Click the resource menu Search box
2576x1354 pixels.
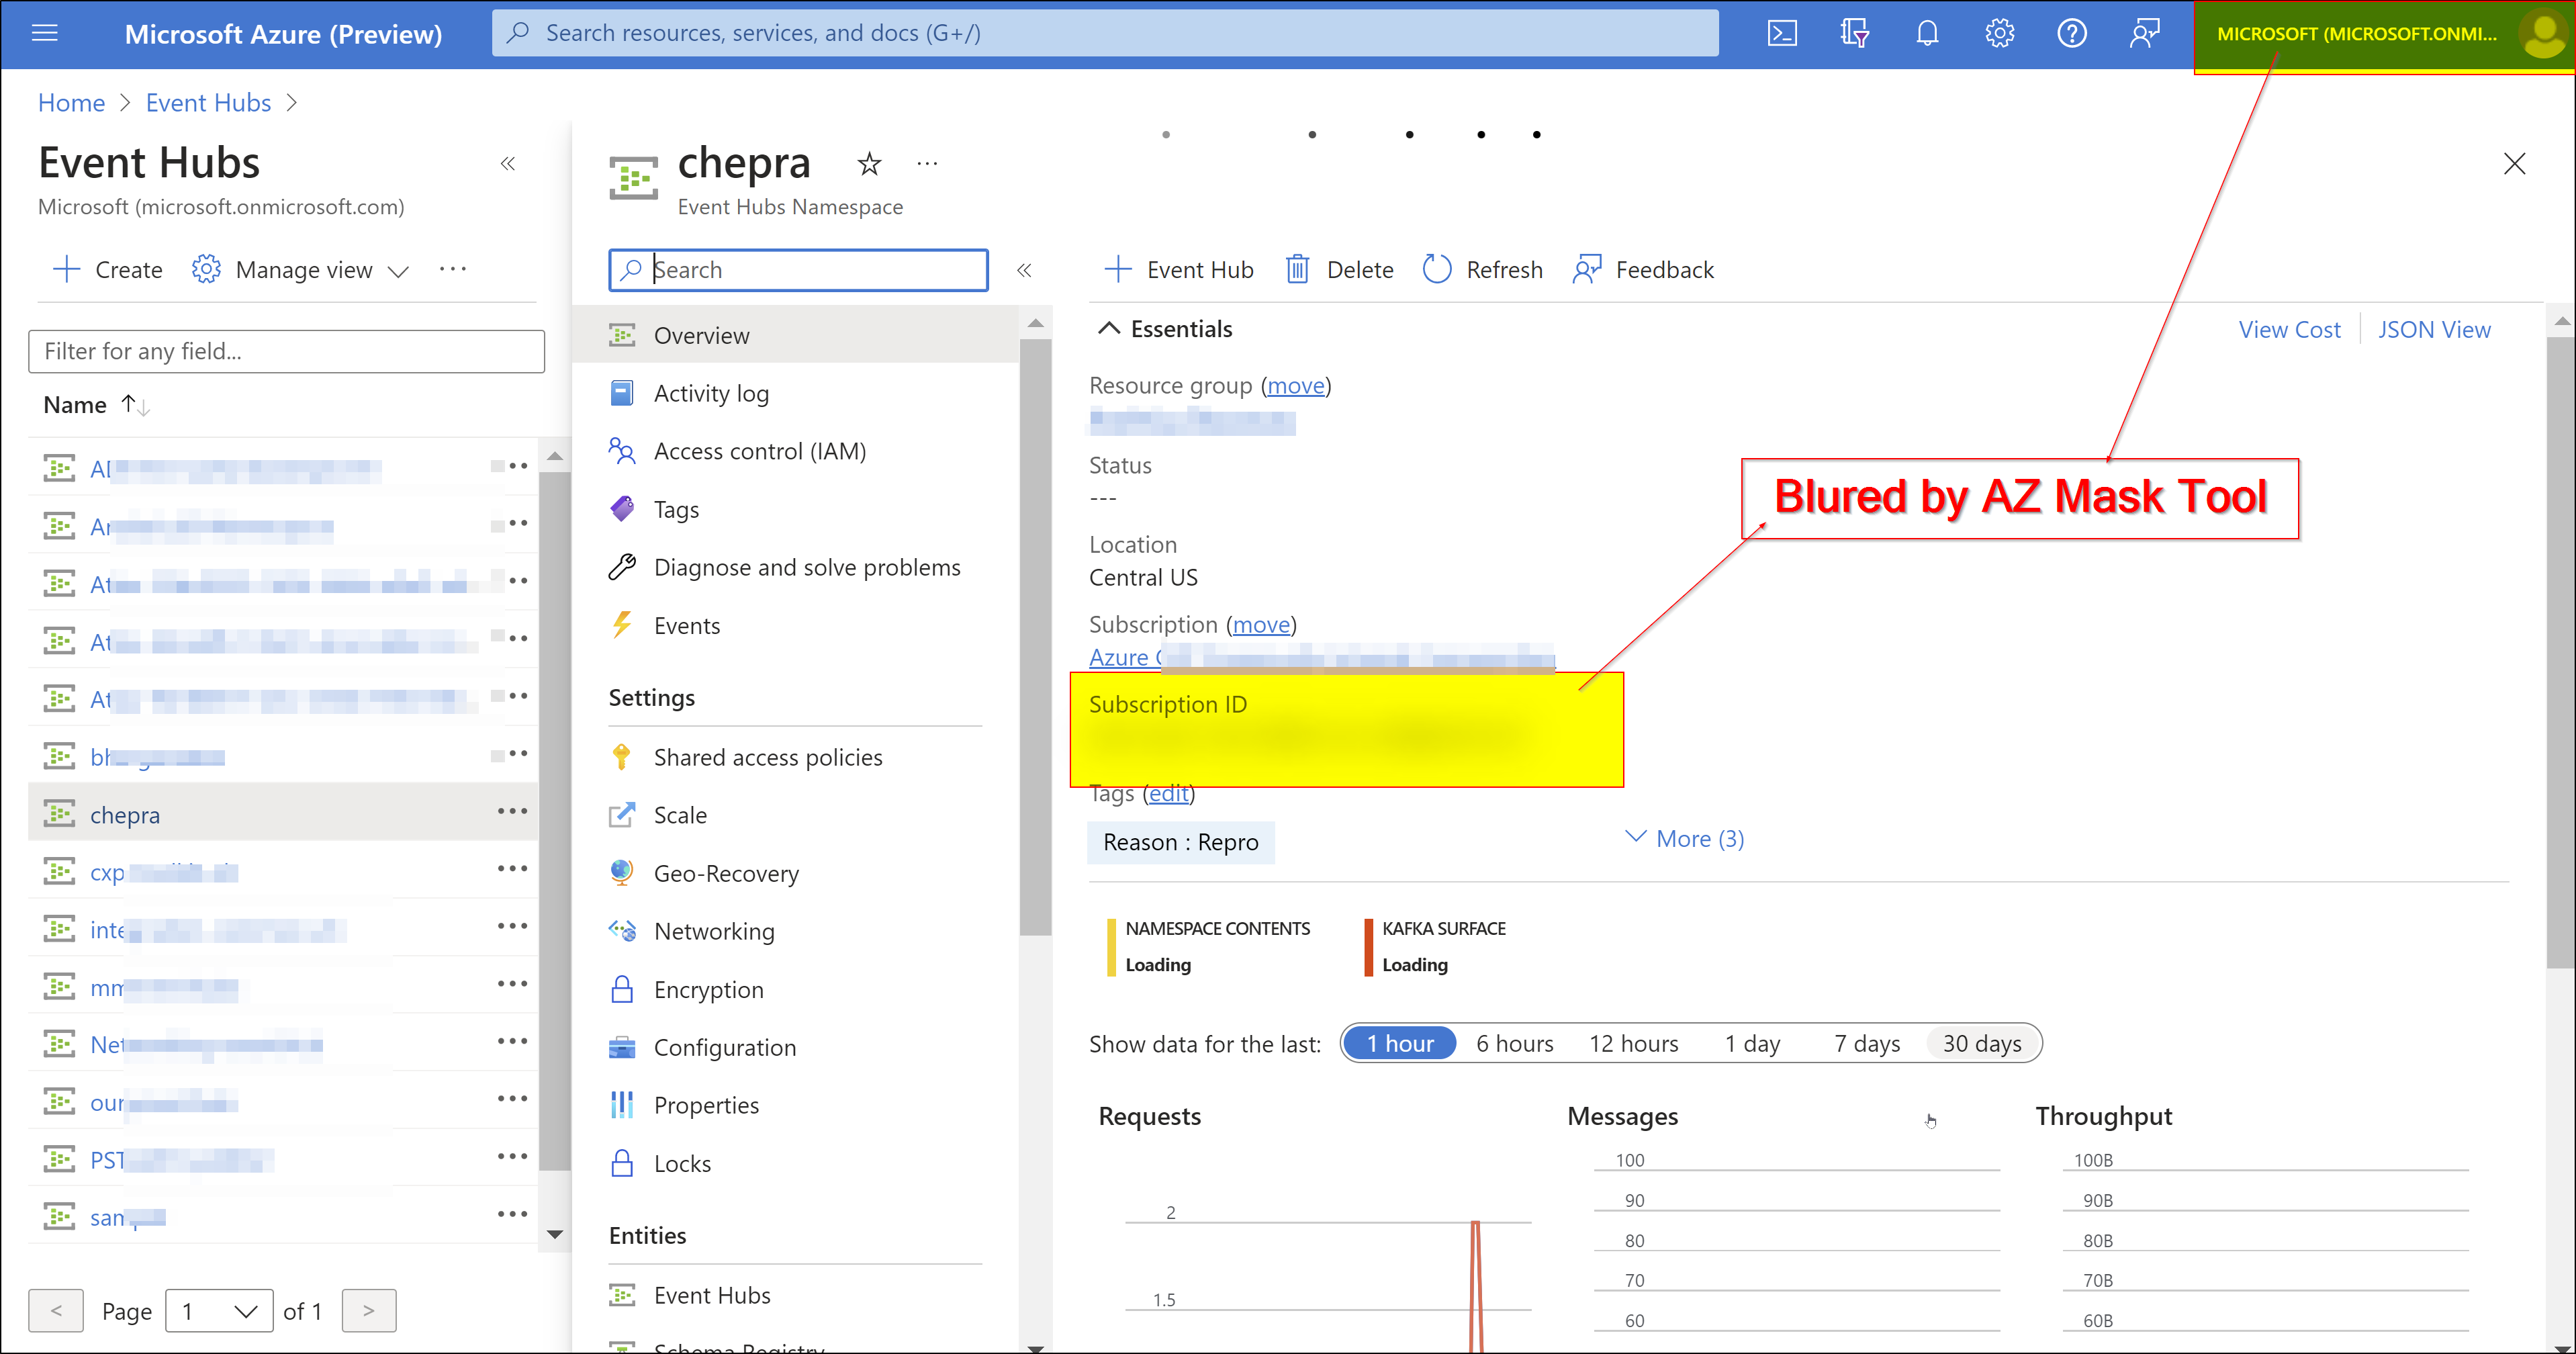click(x=798, y=270)
